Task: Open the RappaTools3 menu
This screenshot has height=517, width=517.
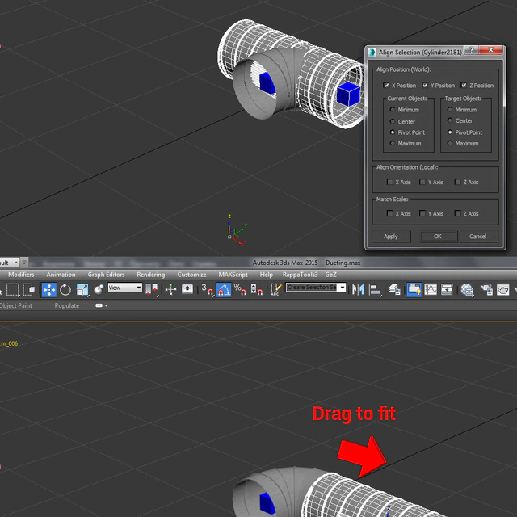Action: [300, 275]
